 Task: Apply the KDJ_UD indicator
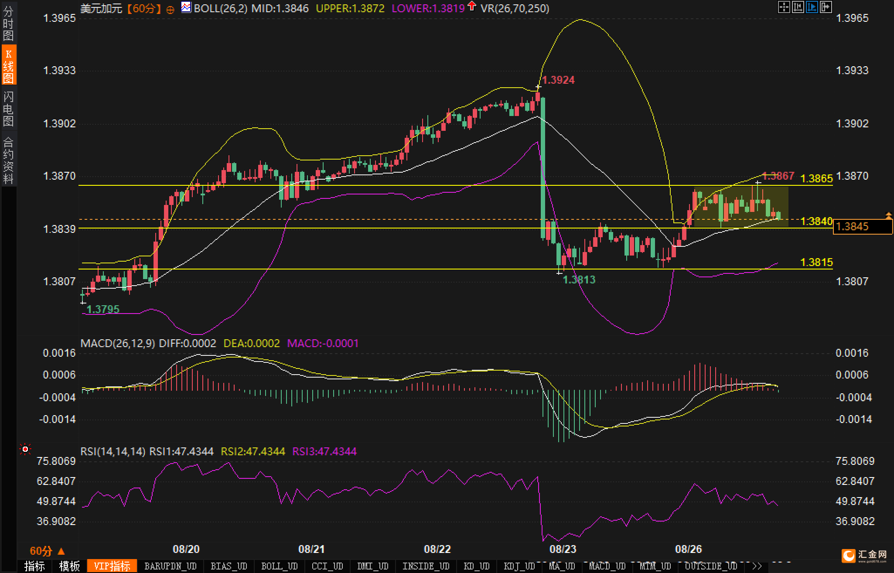519,566
